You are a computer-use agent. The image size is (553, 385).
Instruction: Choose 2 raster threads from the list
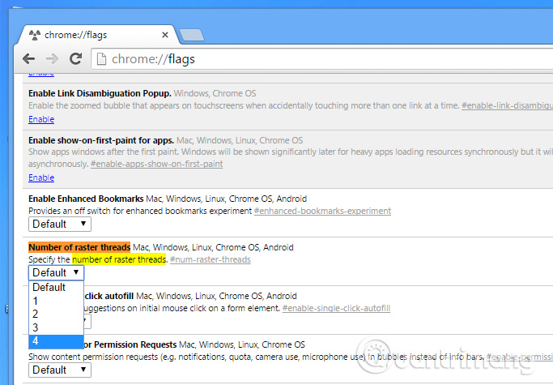(x=56, y=314)
